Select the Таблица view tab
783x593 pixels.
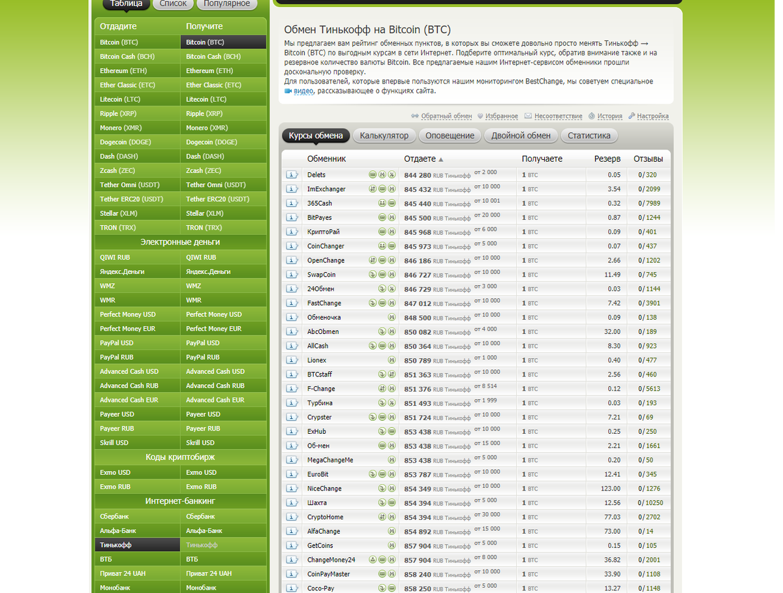pos(127,4)
